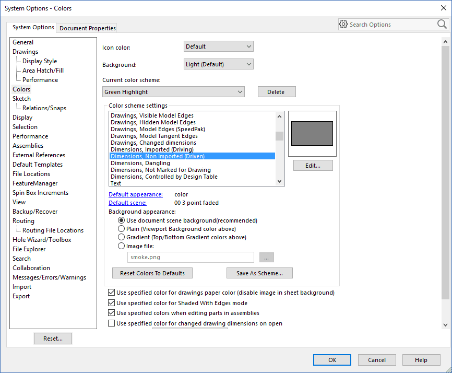Viewport: 452px width, 373px height.
Task: Select 'Dimensions, Dangling' in the list
Action: click(x=192, y=163)
